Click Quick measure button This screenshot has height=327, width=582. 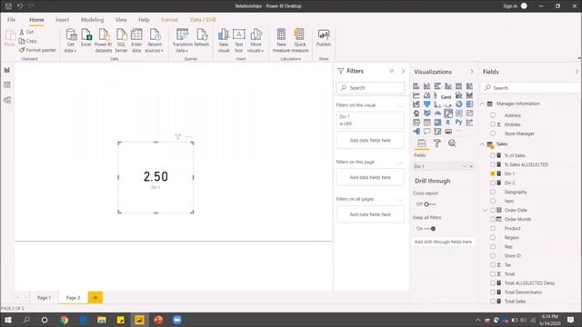(x=300, y=40)
